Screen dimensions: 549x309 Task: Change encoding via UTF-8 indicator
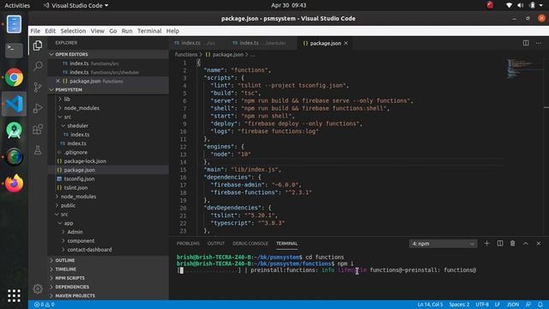(x=482, y=305)
